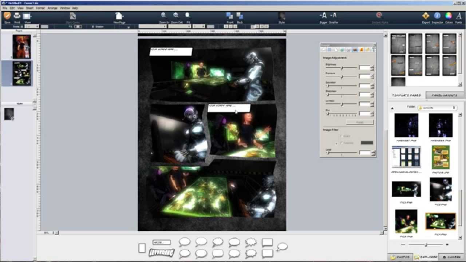The width and height of the screenshot is (466, 262).
Task: Click the Blur value stepper
Action: [x=373, y=114]
